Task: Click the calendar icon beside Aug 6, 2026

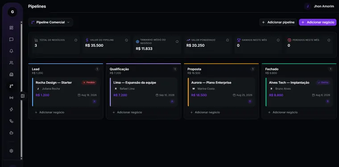Action: point(314,95)
